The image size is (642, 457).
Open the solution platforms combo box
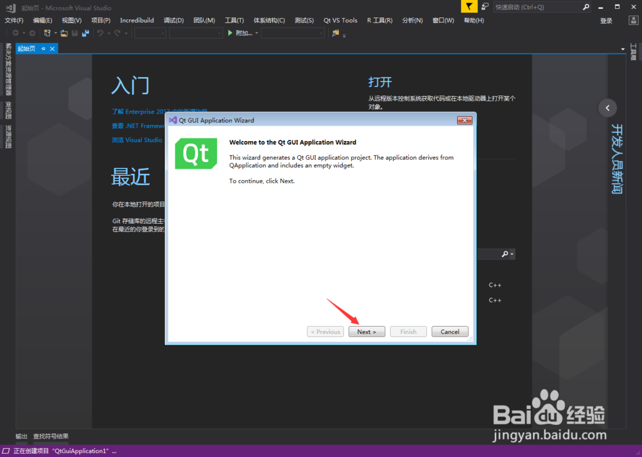click(196, 33)
